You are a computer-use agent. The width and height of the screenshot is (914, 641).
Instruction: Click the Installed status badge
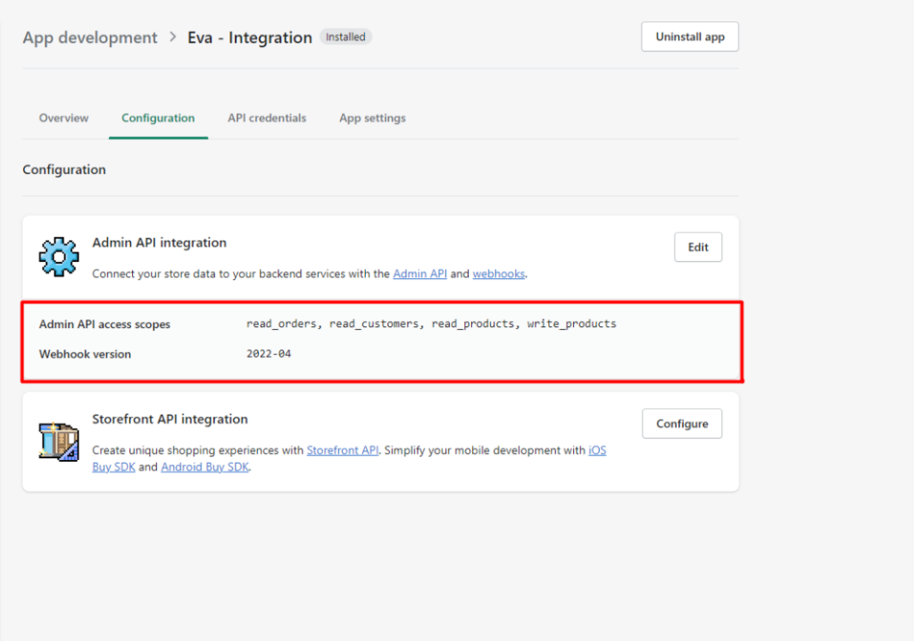coord(345,37)
